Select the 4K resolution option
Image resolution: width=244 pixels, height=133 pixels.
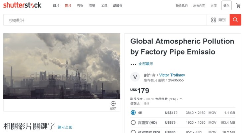(133, 113)
